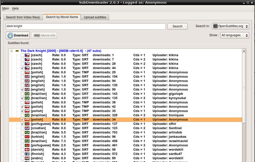The image size is (255, 162).
Task: Click Croatian flag icon on Sentinel row
Action: point(27,128)
